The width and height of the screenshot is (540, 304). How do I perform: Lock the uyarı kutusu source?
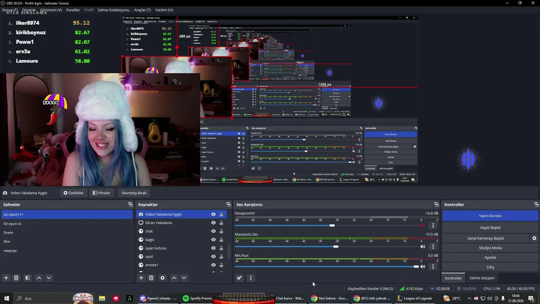(x=221, y=248)
